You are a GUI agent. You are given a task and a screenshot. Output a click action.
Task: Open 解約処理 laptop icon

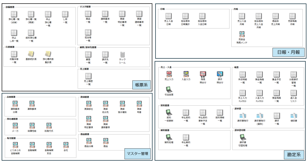coord(169,137)
